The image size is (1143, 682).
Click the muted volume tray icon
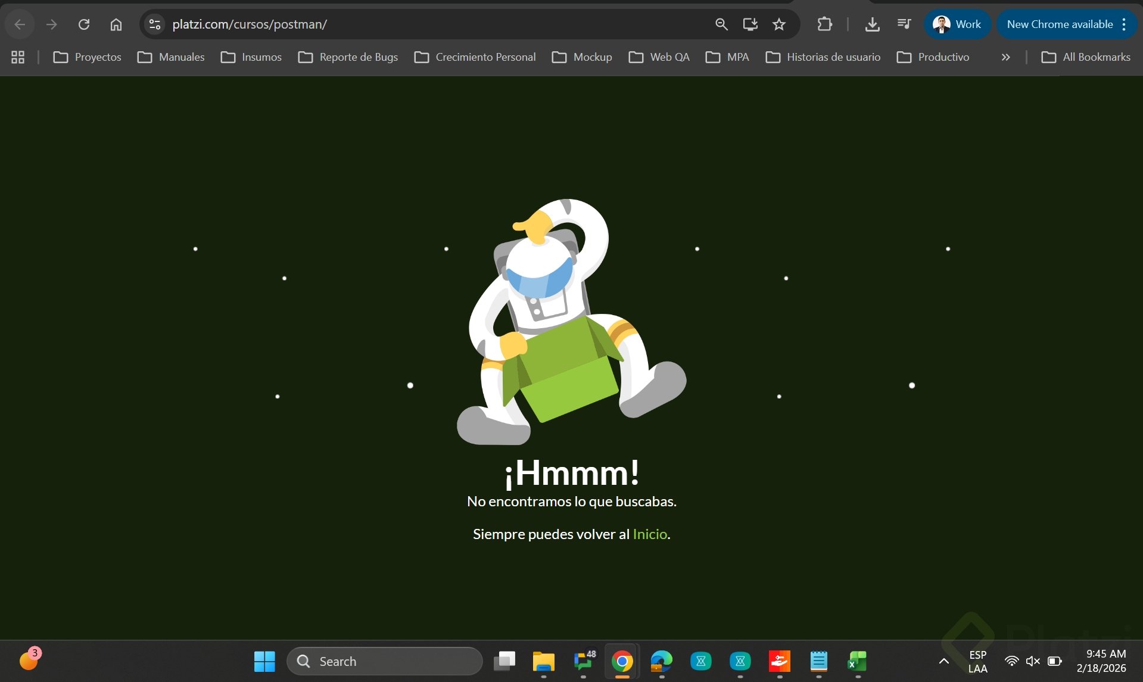click(1033, 661)
